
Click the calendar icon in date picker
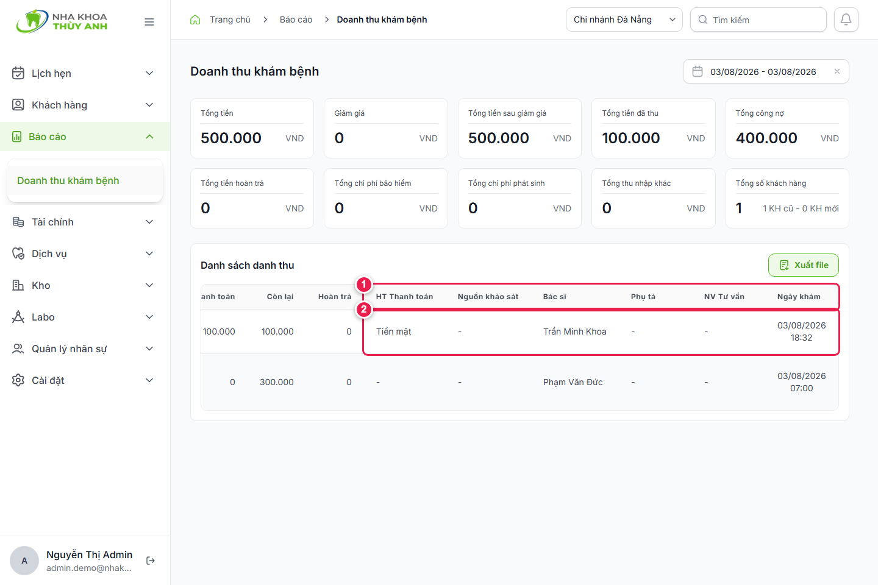pyautogui.click(x=698, y=71)
